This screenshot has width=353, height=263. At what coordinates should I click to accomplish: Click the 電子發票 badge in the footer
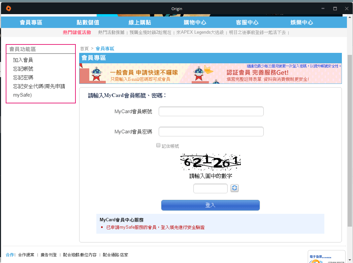pyautogui.click(x=326, y=257)
